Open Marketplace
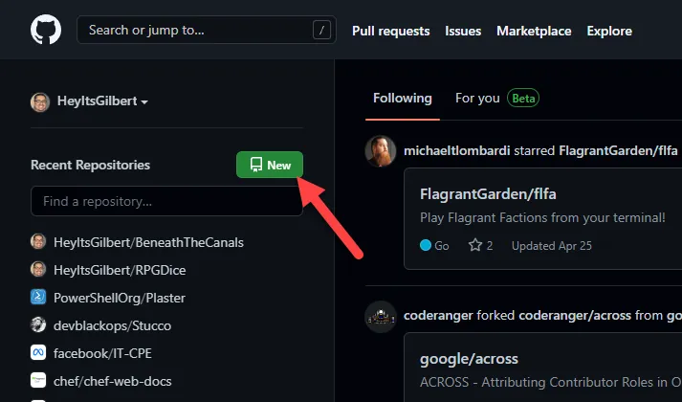682x402 pixels. click(534, 31)
